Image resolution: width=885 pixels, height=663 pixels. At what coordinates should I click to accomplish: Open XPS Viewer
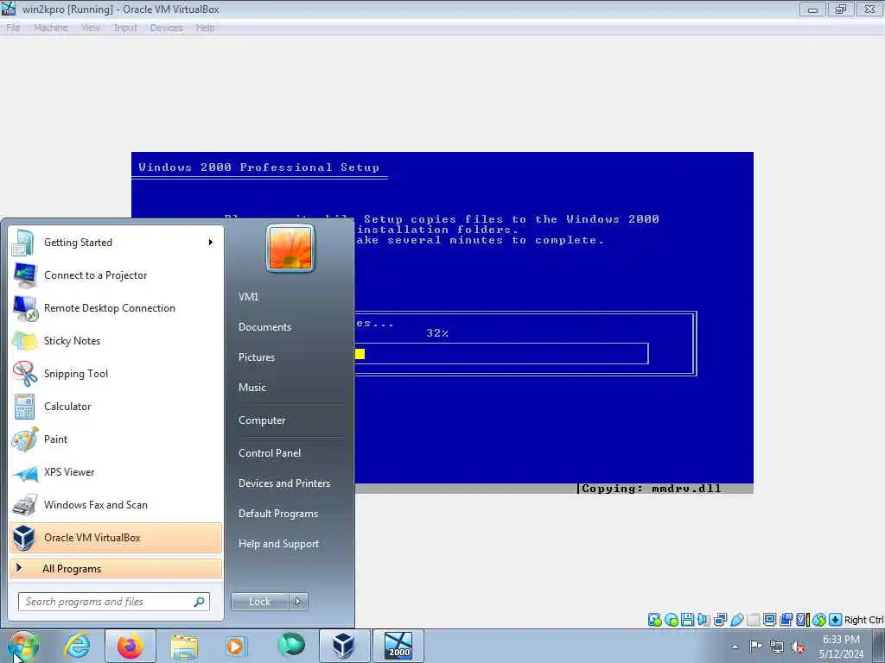[x=116, y=472]
